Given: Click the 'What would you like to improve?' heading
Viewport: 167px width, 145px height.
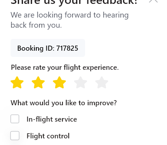Looking at the screenshot, I should [x=64, y=103].
